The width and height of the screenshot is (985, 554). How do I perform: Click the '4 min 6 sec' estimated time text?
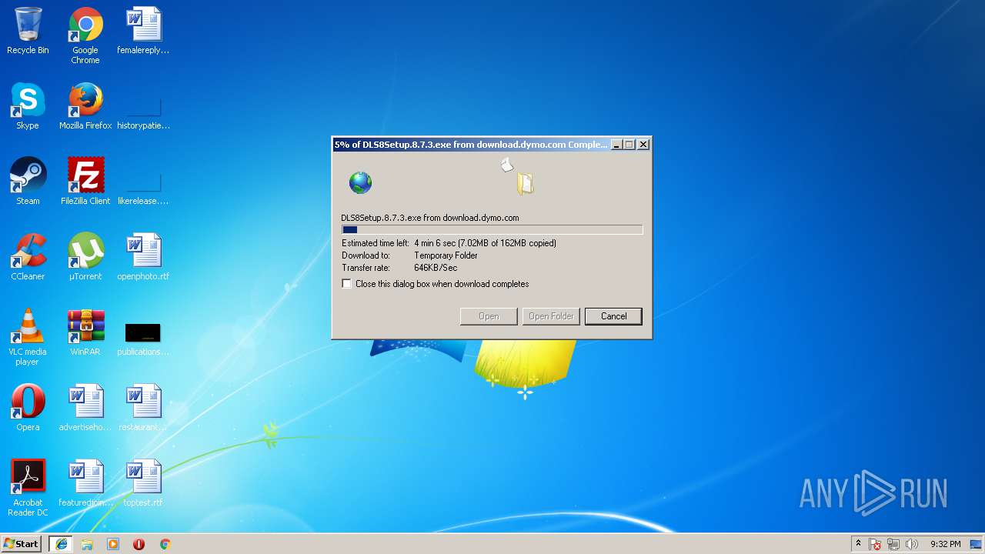coord(436,243)
